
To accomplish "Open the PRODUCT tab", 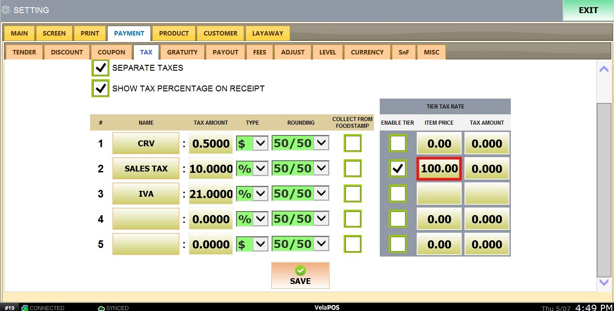I will coord(174,33).
